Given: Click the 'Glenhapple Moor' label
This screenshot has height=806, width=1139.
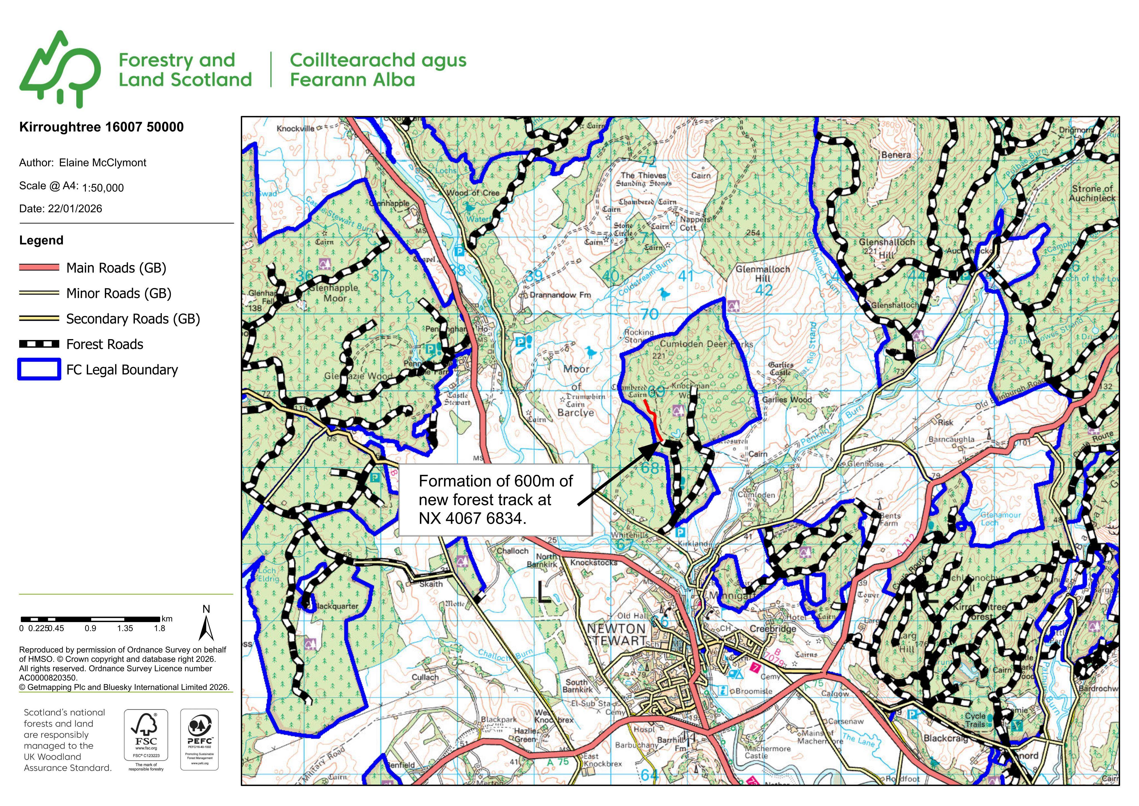Looking at the screenshot, I should [x=334, y=293].
